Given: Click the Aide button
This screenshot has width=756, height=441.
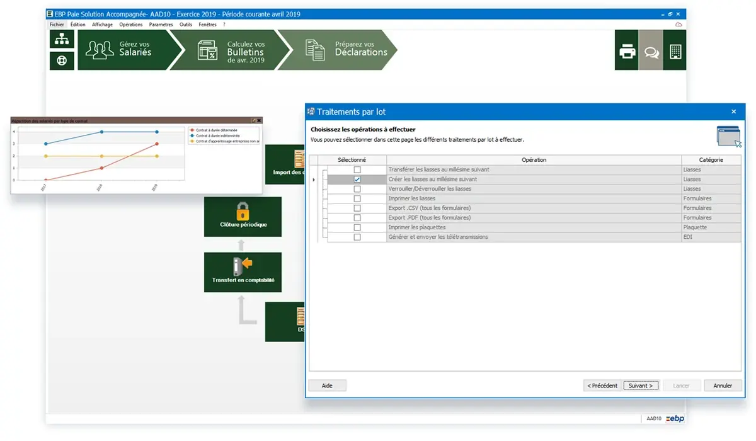Looking at the screenshot, I should click(327, 386).
